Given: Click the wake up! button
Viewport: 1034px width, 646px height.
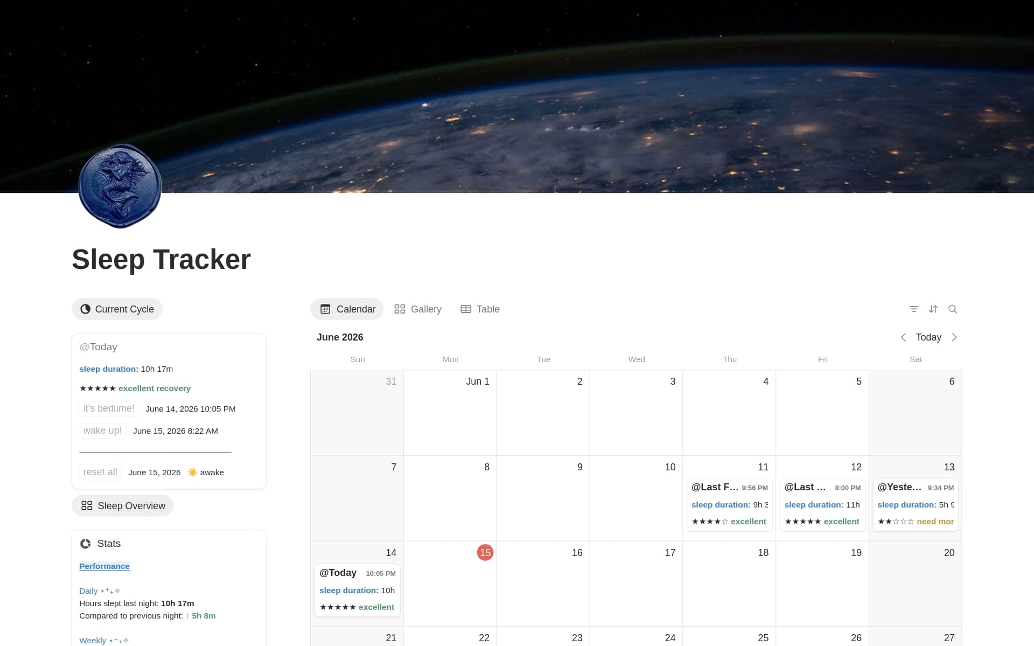Looking at the screenshot, I should [x=102, y=430].
